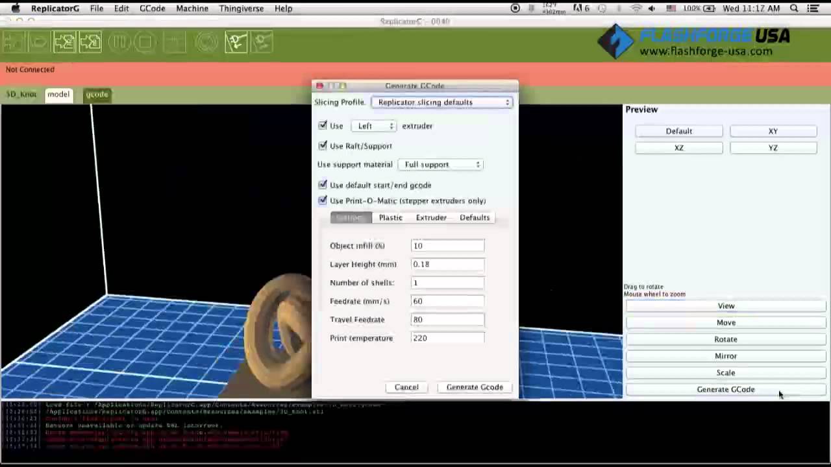Image resolution: width=831 pixels, height=467 pixels.
Task: Open the Help menu
Action: (283, 8)
